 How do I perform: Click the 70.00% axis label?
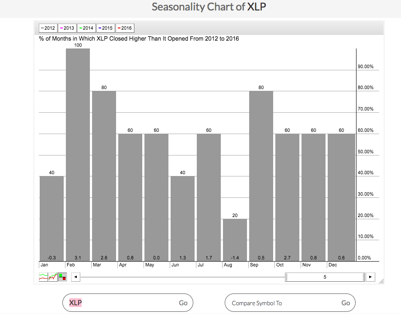pos(366,109)
